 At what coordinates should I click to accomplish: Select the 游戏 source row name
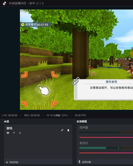(x=9, y=128)
